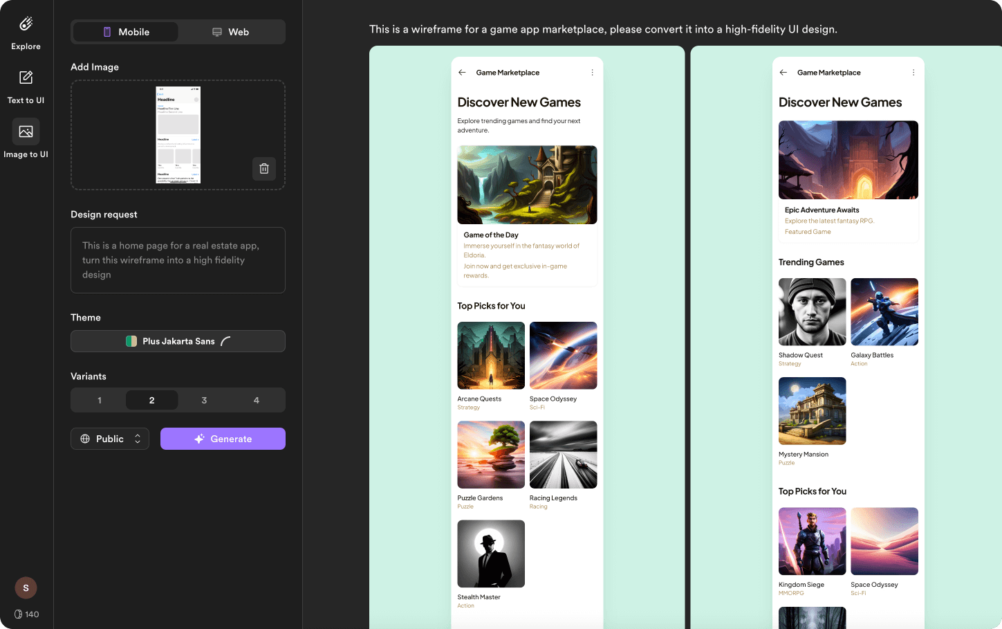Viewport: 1002px width, 629px height.
Task: Open the Public visibility dropdown
Action: coord(110,439)
